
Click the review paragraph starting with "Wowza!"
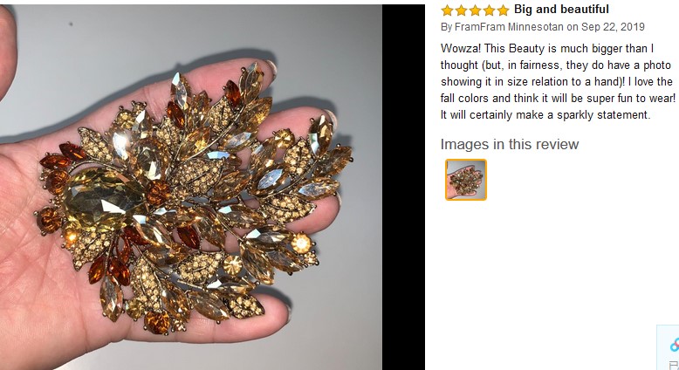[558, 81]
